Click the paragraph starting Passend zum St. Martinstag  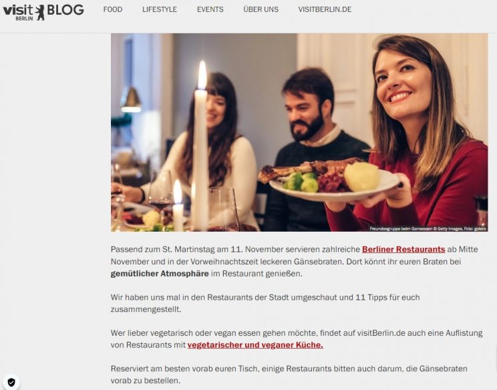point(294,261)
